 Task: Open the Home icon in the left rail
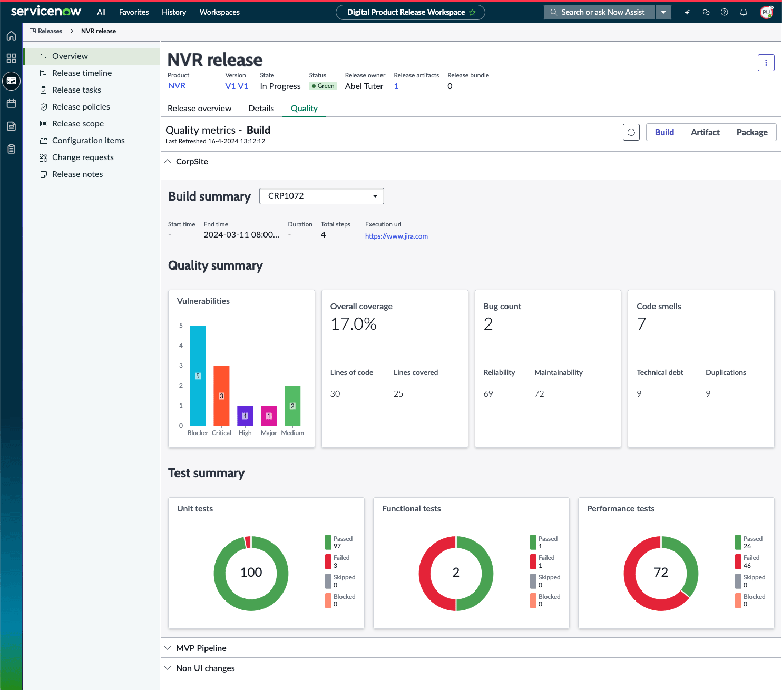pyautogui.click(x=11, y=36)
